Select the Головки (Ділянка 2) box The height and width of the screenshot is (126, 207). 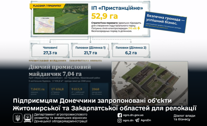131,50
